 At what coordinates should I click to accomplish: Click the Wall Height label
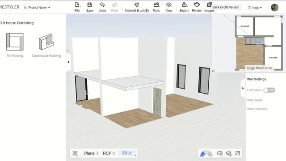point(255,100)
